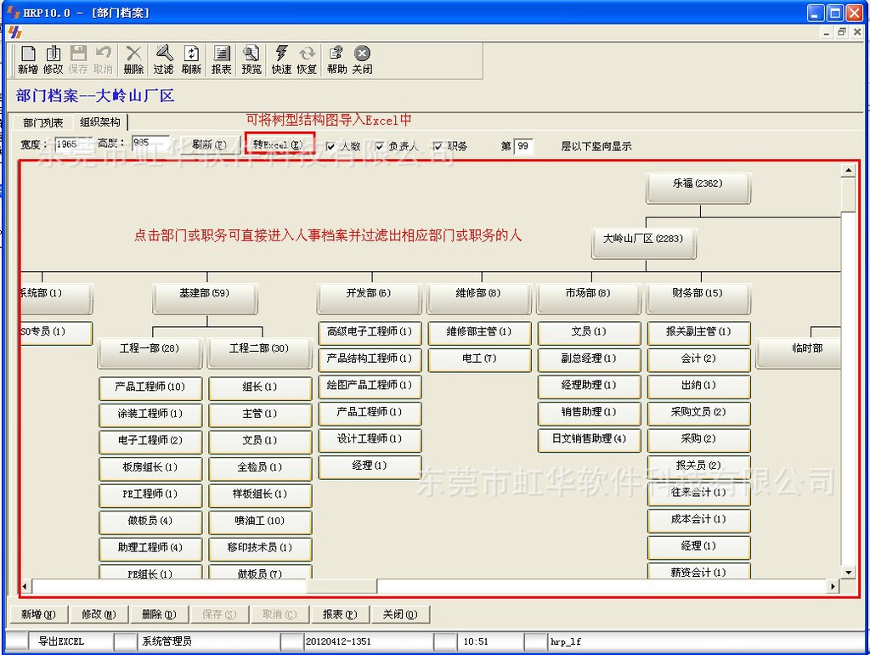Click the 转Excel export button
The image size is (870, 655).
(279, 145)
